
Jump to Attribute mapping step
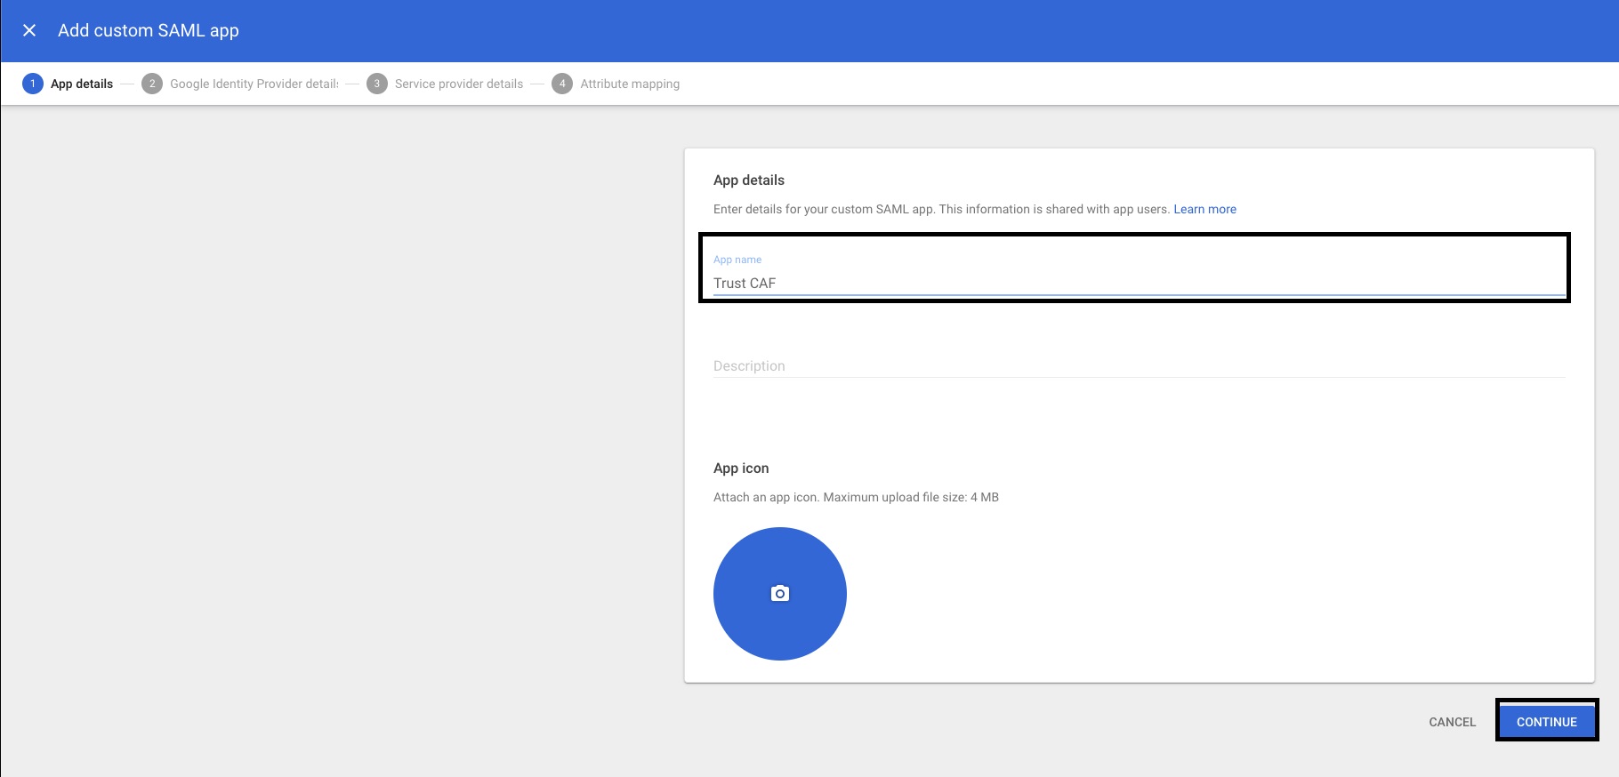pos(616,84)
